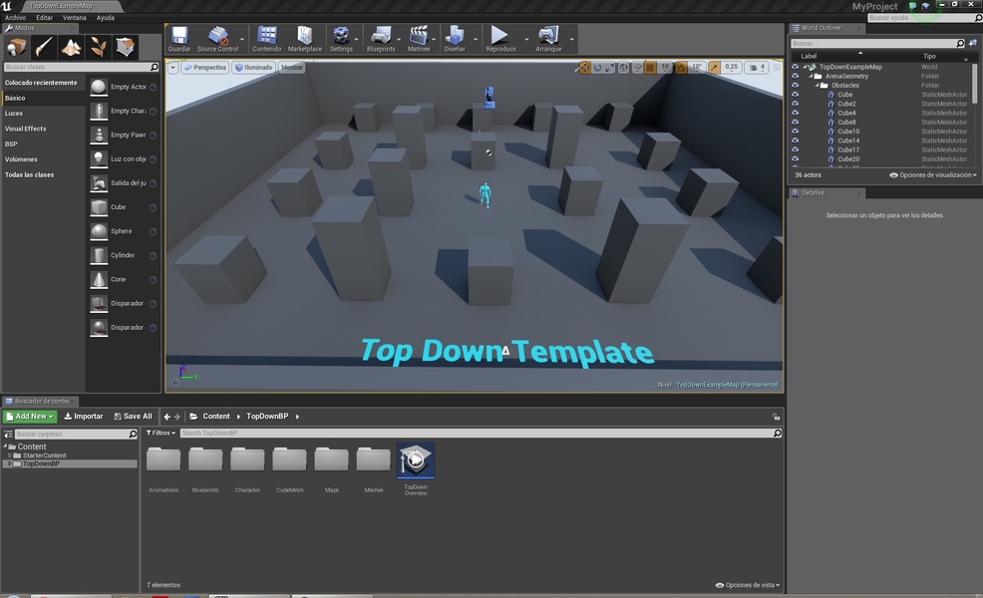This screenshot has height=598, width=983.
Task: Click the Guardar save icon in the toolbar
Action: coord(179,37)
